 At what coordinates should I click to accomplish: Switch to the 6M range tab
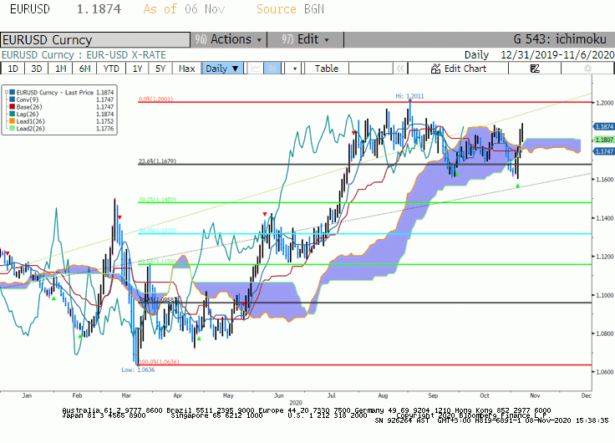click(84, 69)
